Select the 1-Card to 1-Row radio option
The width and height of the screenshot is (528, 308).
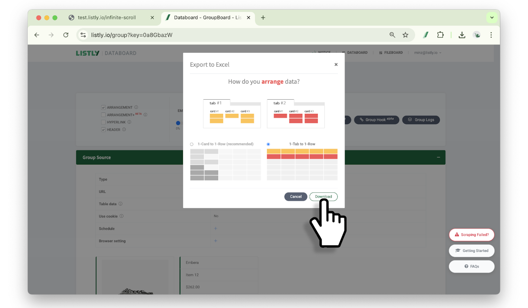(192, 144)
